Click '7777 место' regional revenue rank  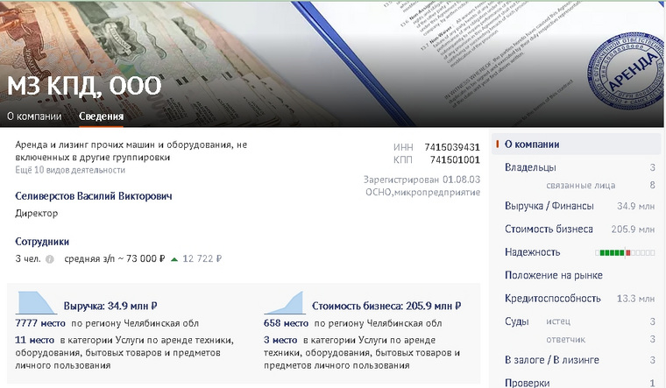point(40,323)
